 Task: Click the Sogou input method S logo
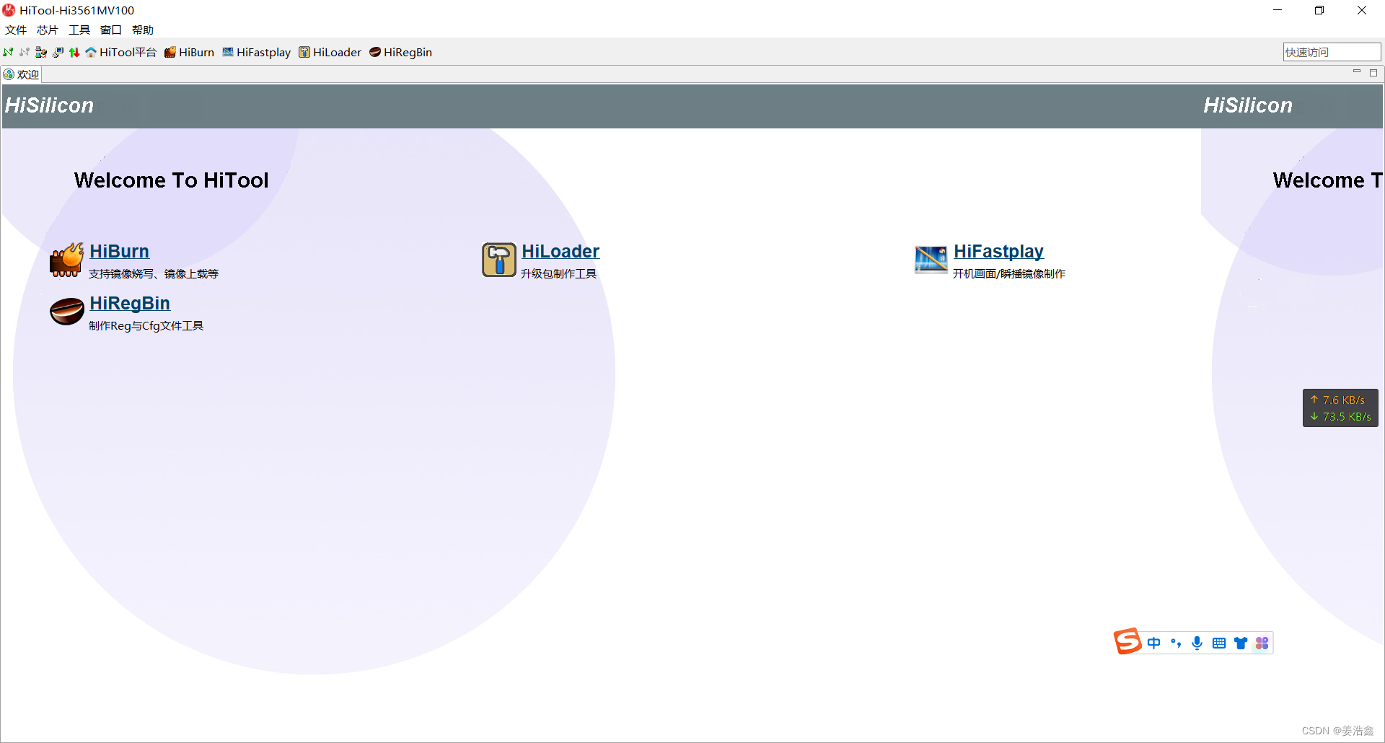click(1127, 641)
